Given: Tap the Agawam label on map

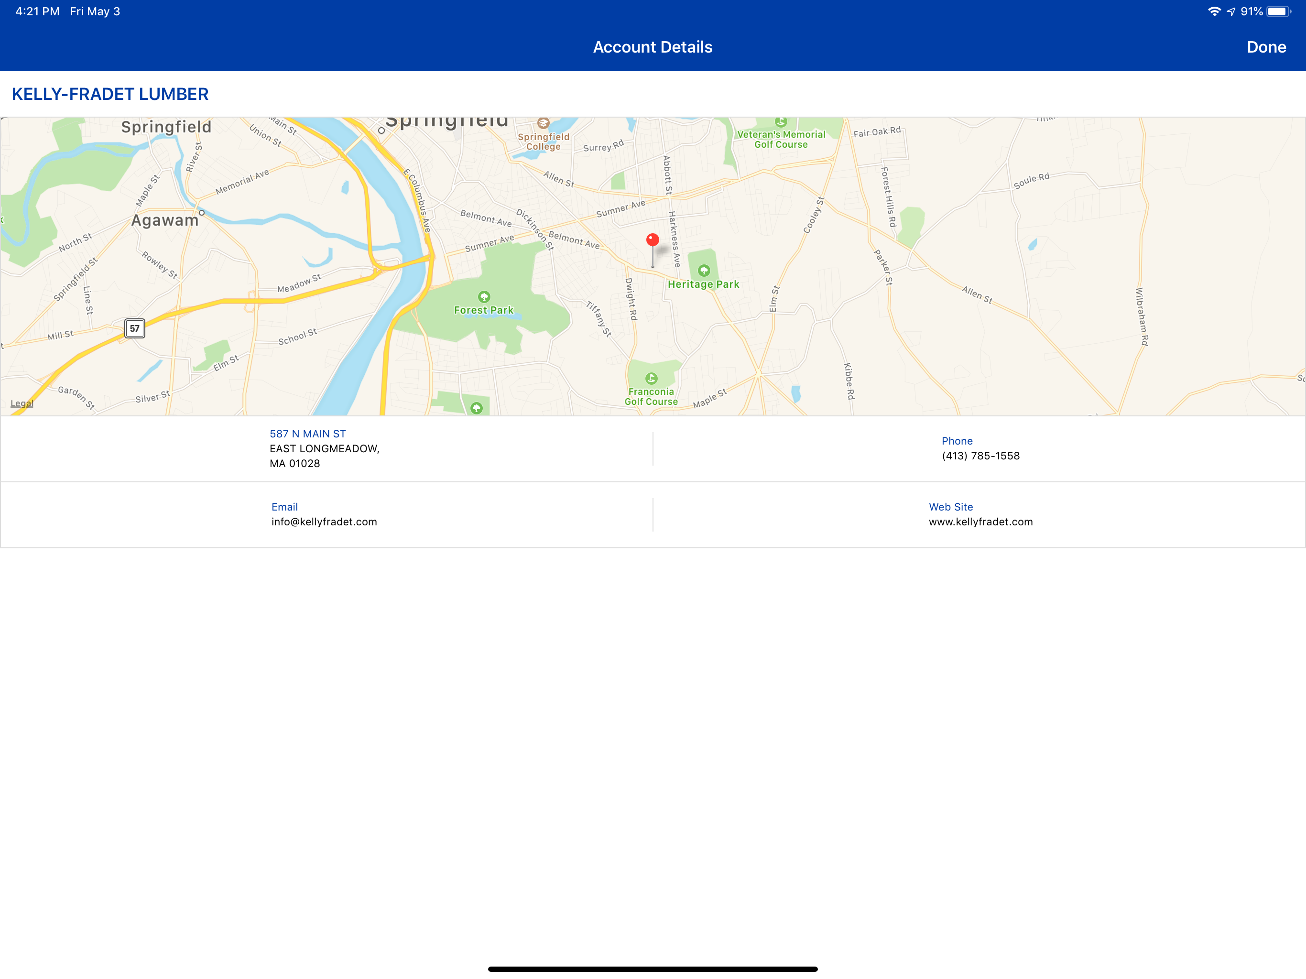Looking at the screenshot, I should [165, 220].
